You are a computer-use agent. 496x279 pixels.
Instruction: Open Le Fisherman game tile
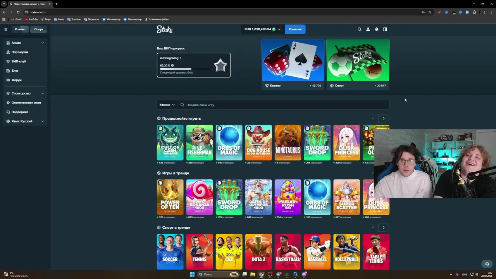click(x=200, y=143)
